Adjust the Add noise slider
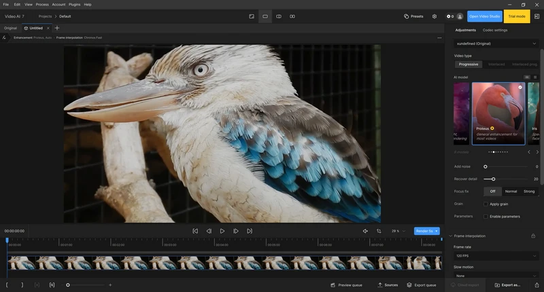Viewport: 544px width, 292px height. pos(506,166)
